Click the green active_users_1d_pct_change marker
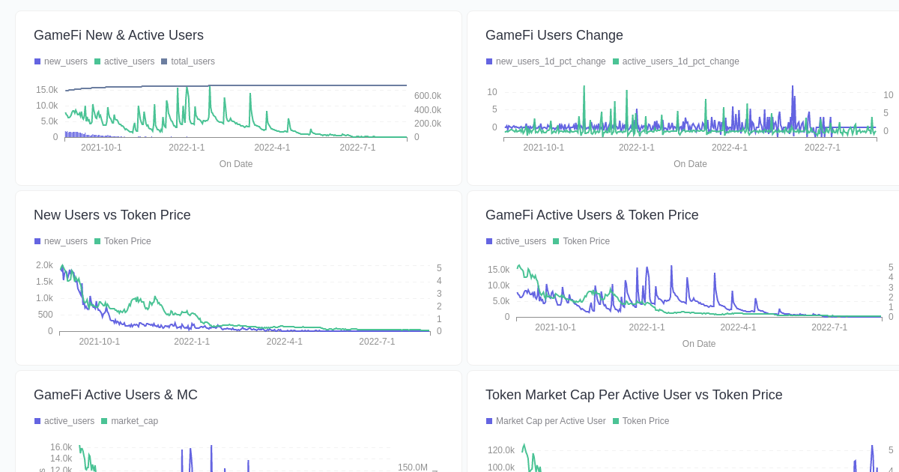Viewport: 899px width, 472px height. (616, 61)
